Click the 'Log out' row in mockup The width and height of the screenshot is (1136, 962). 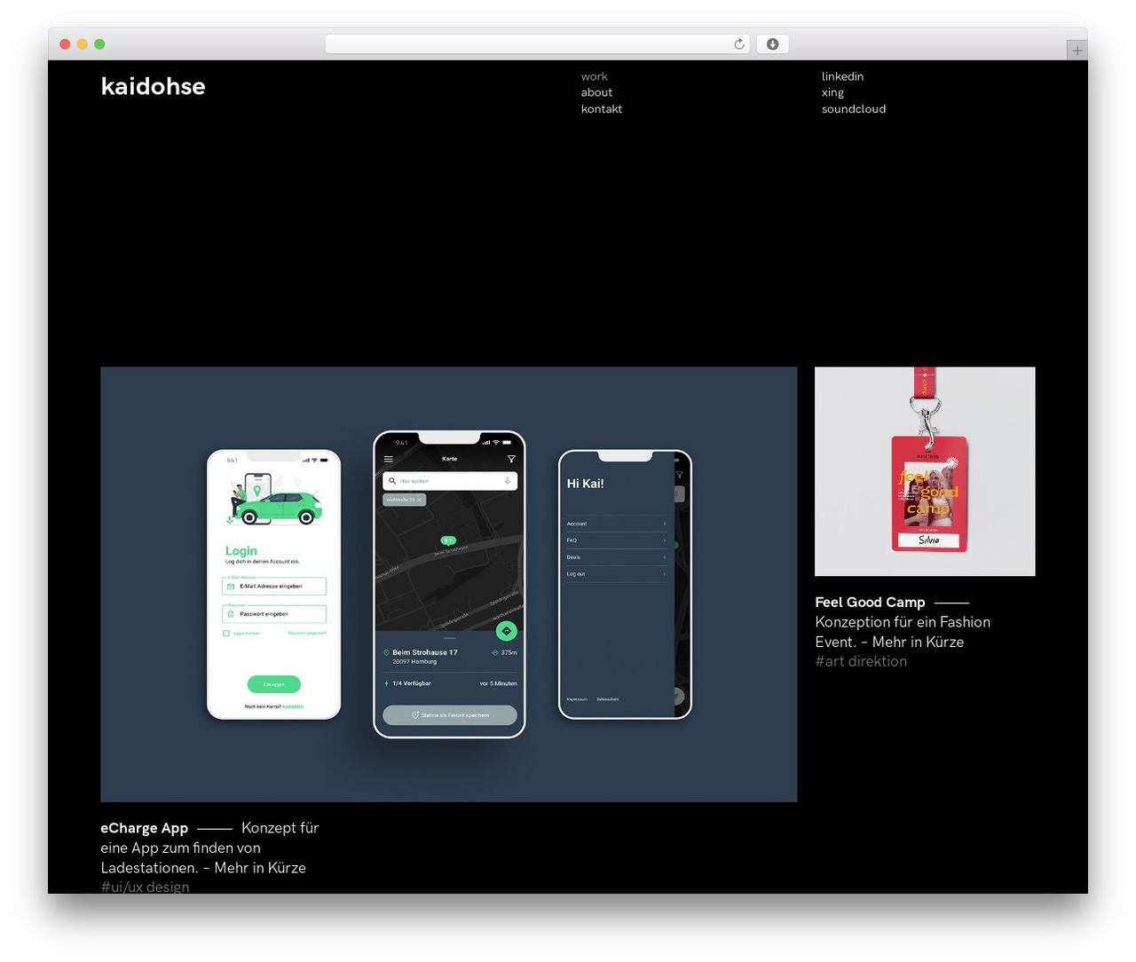coord(616,574)
